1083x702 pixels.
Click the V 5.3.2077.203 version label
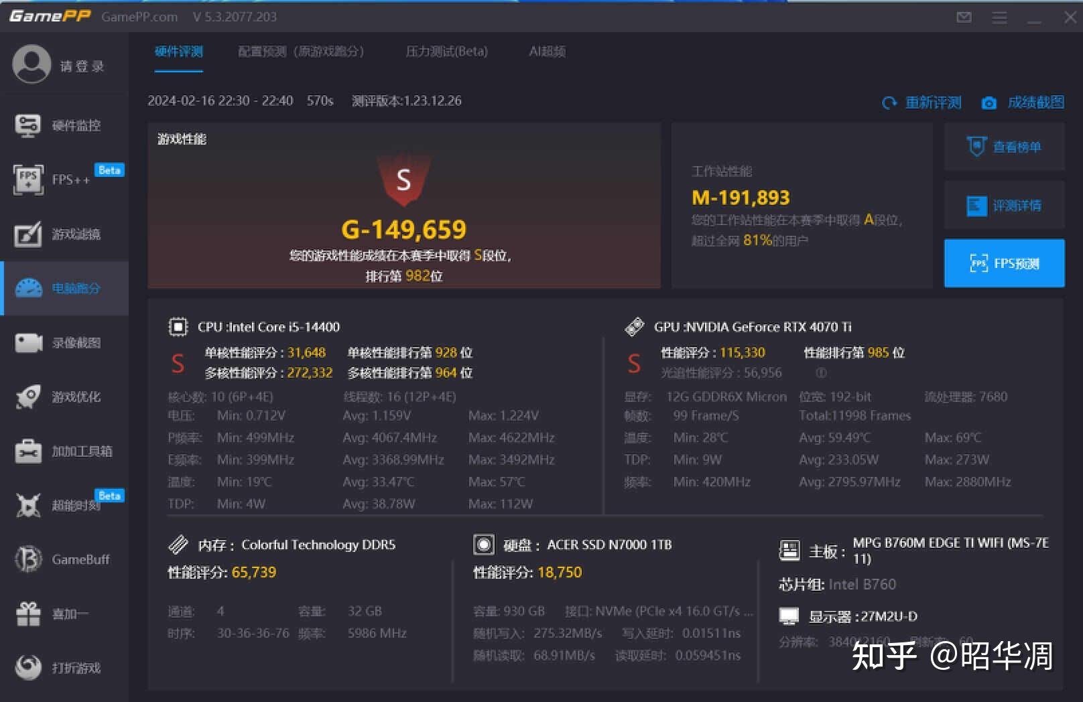(235, 17)
